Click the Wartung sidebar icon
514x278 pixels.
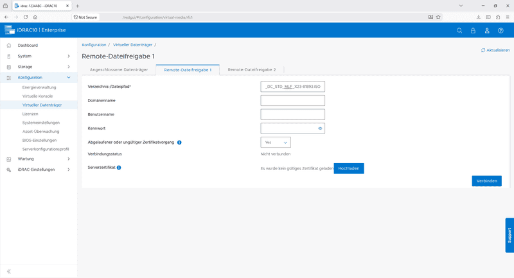(x=9, y=159)
